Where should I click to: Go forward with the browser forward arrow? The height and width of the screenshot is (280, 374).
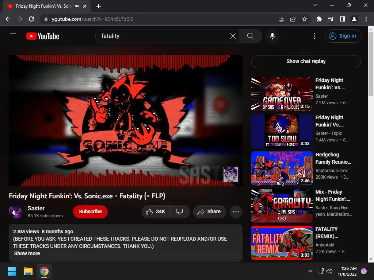pos(20,19)
